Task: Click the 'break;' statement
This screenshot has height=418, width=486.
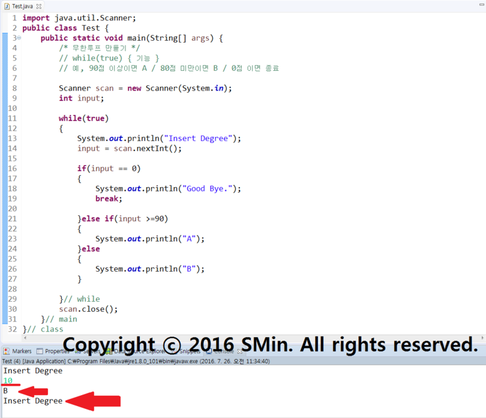Action: [109, 198]
